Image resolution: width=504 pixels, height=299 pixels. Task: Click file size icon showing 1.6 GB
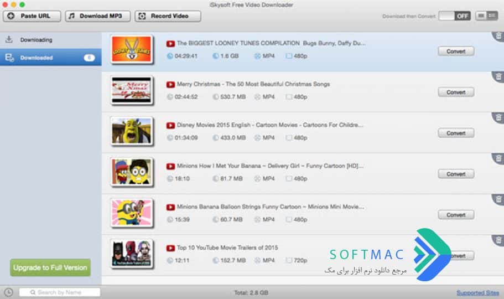click(x=216, y=56)
